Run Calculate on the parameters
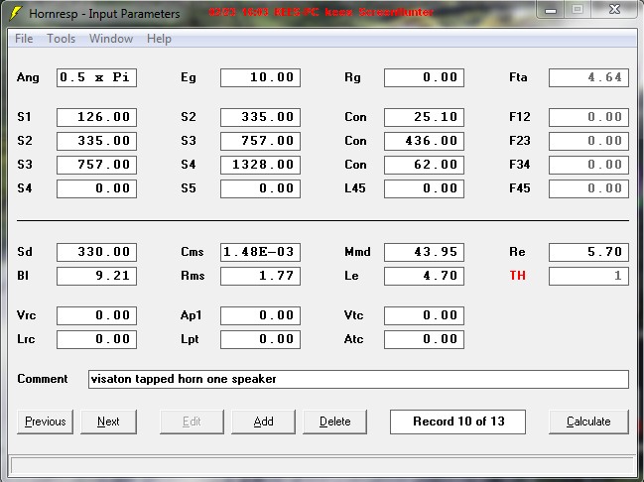The height and width of the screenshot is (482, 644). (588, 422)
